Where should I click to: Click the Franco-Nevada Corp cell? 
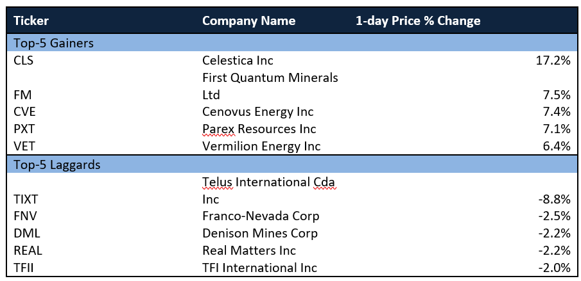tap(261, 216)
